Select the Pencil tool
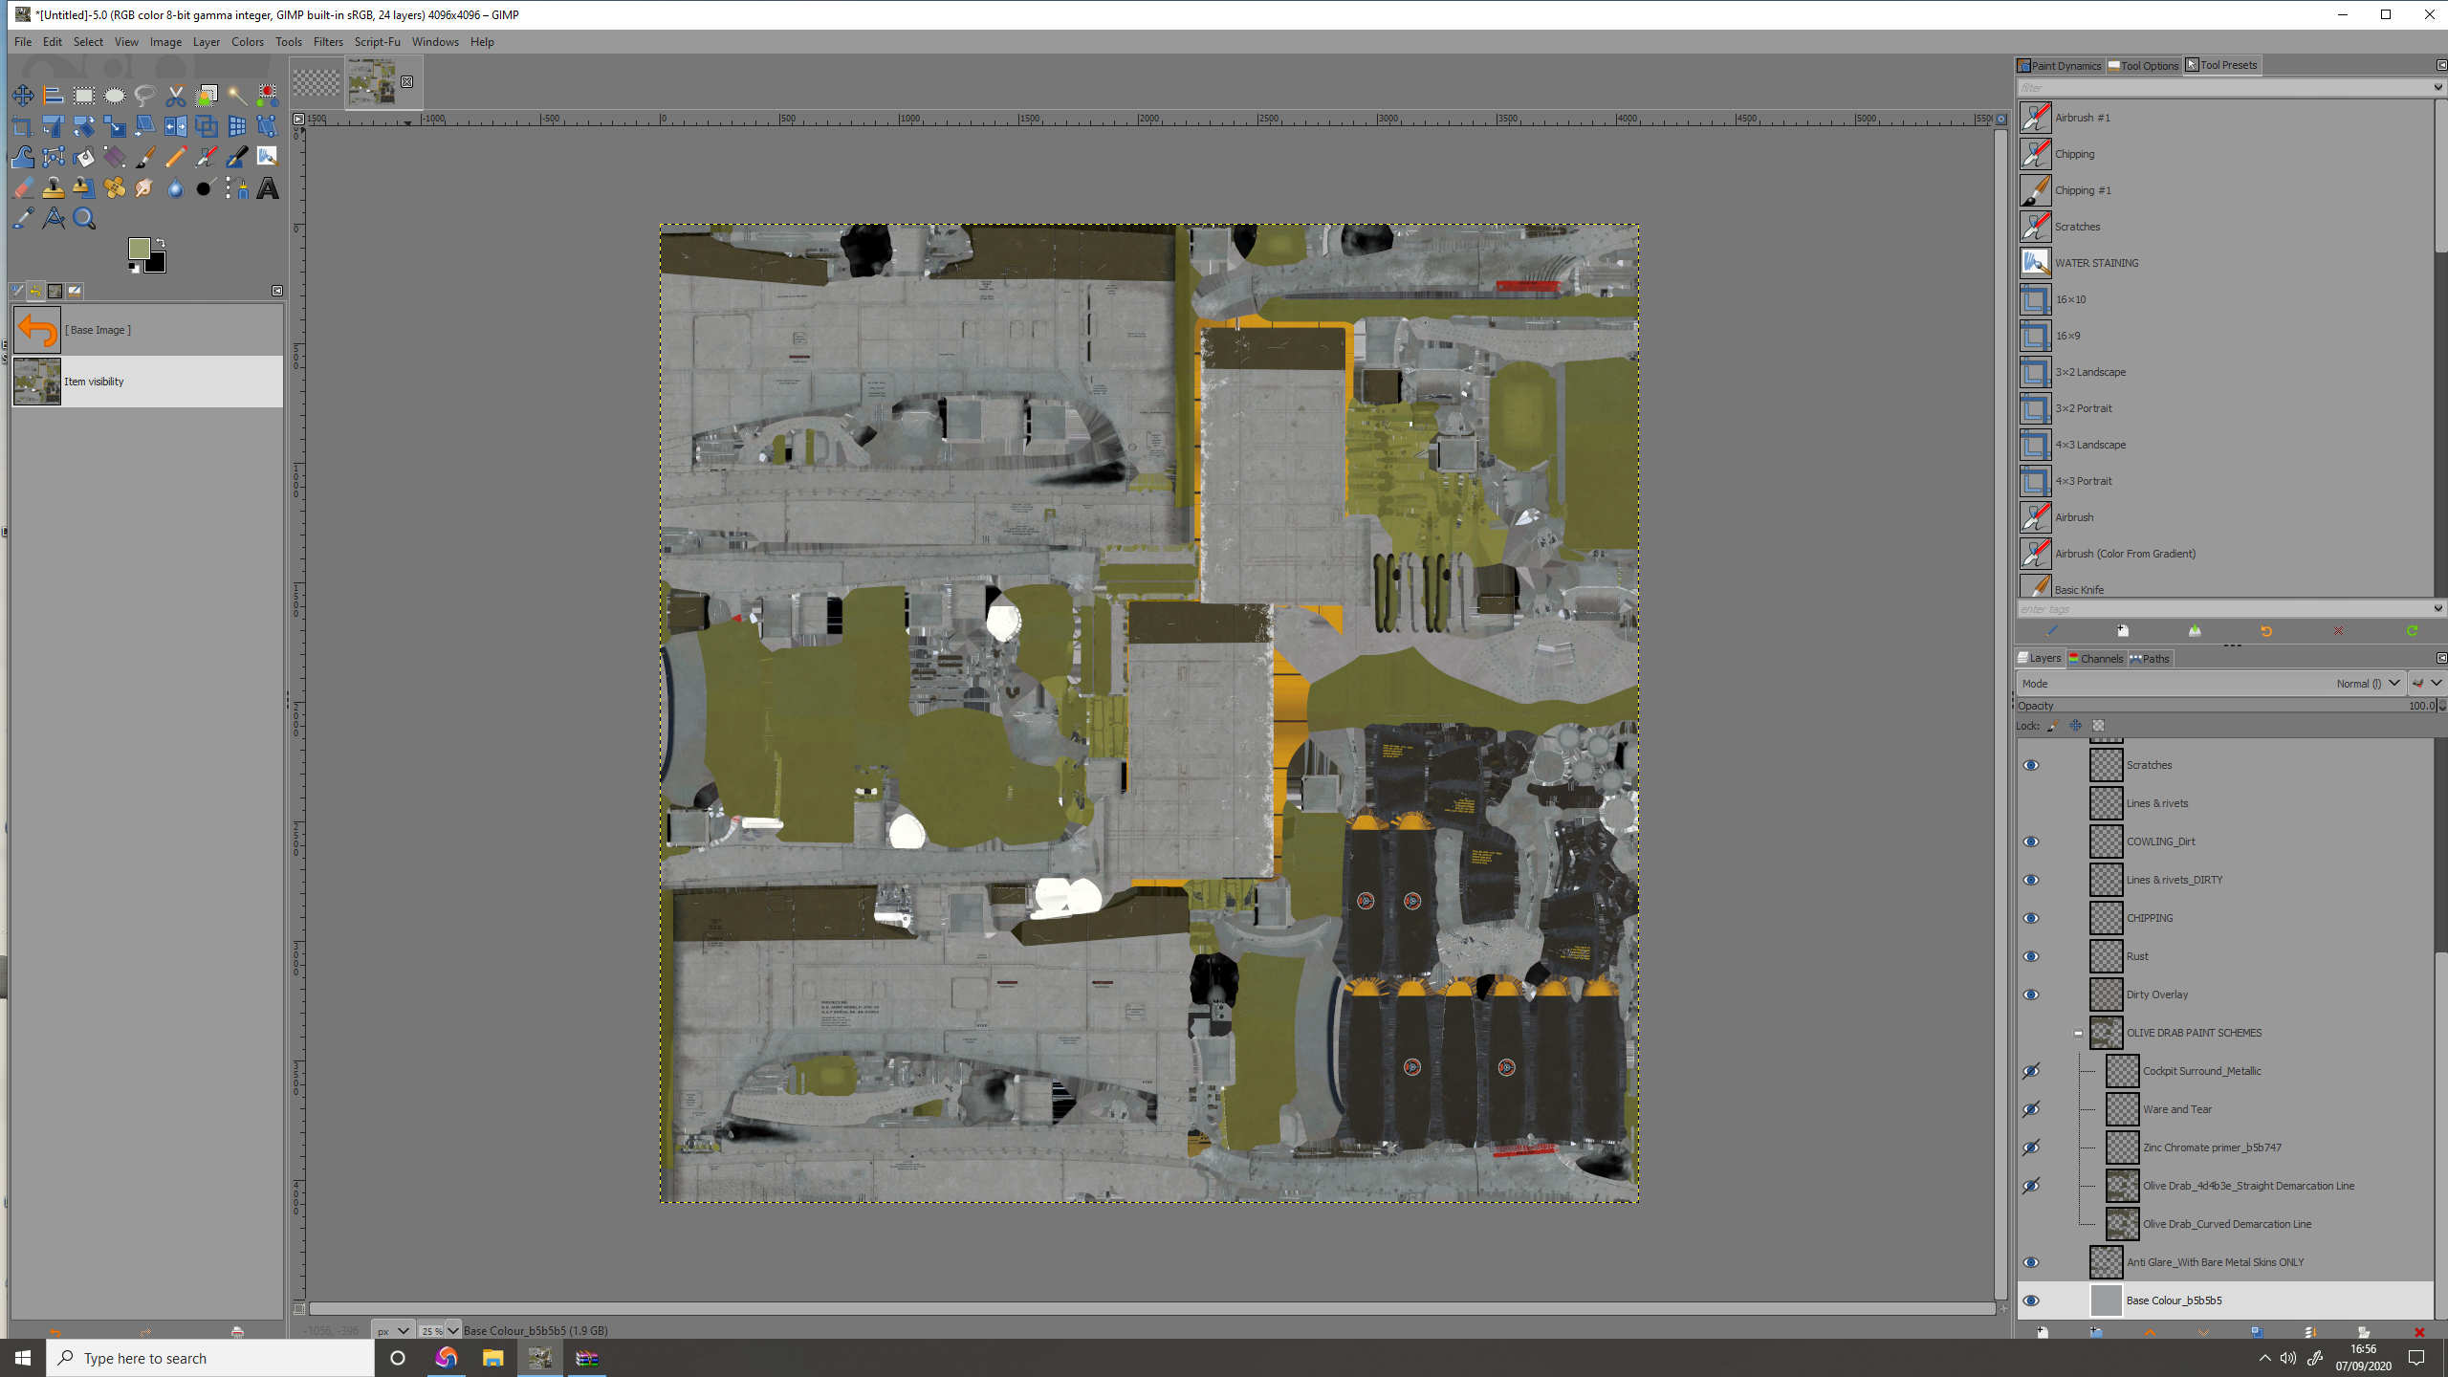The image size is (2448, 1377). pyautogui.click(x=175, y=158)
